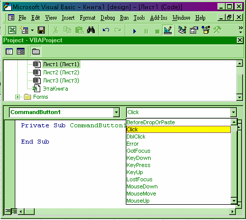Choose GotFocus from event list
The image size is (246, 220).
point(179,151)
